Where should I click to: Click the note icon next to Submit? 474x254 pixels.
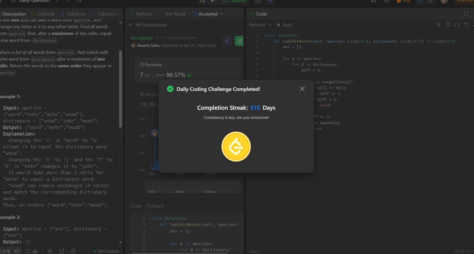[x=257, y=1]
